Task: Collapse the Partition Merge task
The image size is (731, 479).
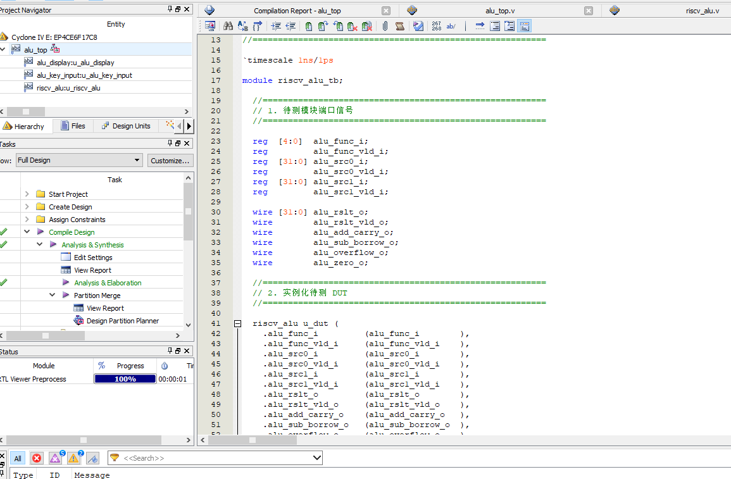Action: tap(52, 295)
